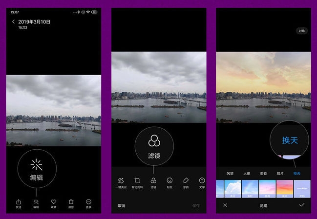The height and width of the screenshot is (219, 317).
Task: Tap the Wi-Fi icon in status bar
Action: click(88, 12)
